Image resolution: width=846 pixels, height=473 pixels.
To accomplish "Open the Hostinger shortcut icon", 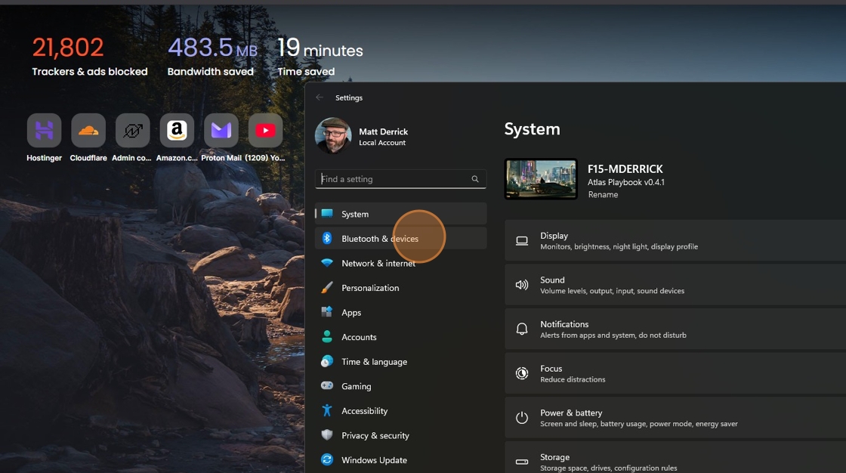I will [45, 131].
